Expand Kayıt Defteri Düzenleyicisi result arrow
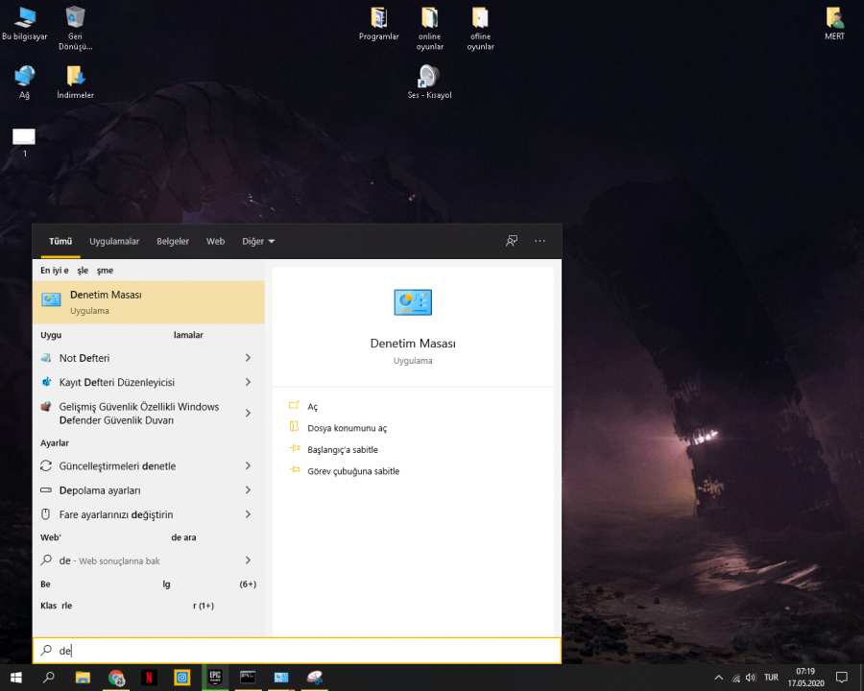The width and height of the screenshot is (864, 691). tap(248, 382)
